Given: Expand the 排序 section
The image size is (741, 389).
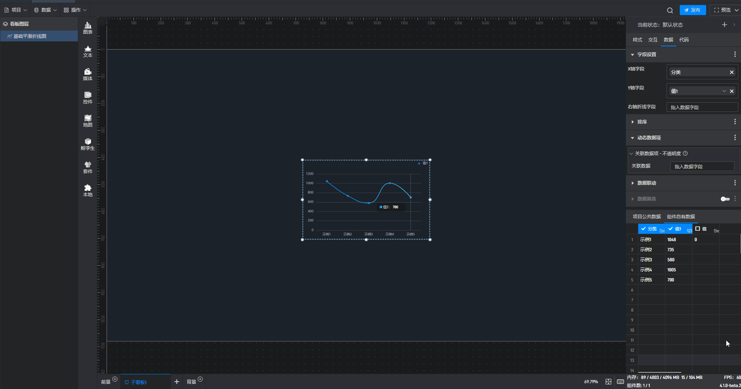Looking at the screenshot, I should click(632, 122).
